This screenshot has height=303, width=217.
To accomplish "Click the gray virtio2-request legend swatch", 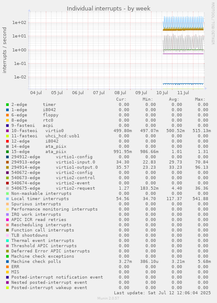I will coord(7,188).
